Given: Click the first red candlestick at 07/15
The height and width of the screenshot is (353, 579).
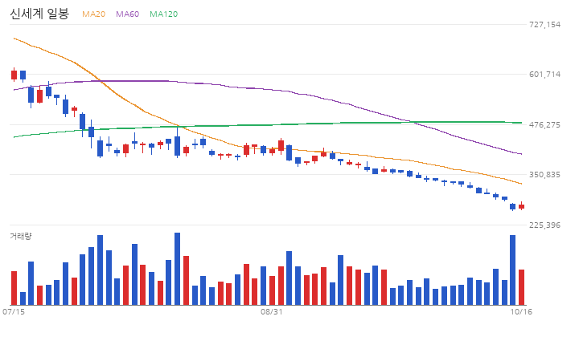Looking at the screenshot, I should (x=14, y=75).
